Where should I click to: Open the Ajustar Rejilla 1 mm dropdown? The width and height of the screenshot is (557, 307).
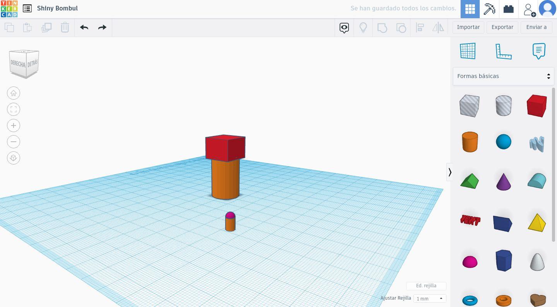click(429, 299)
